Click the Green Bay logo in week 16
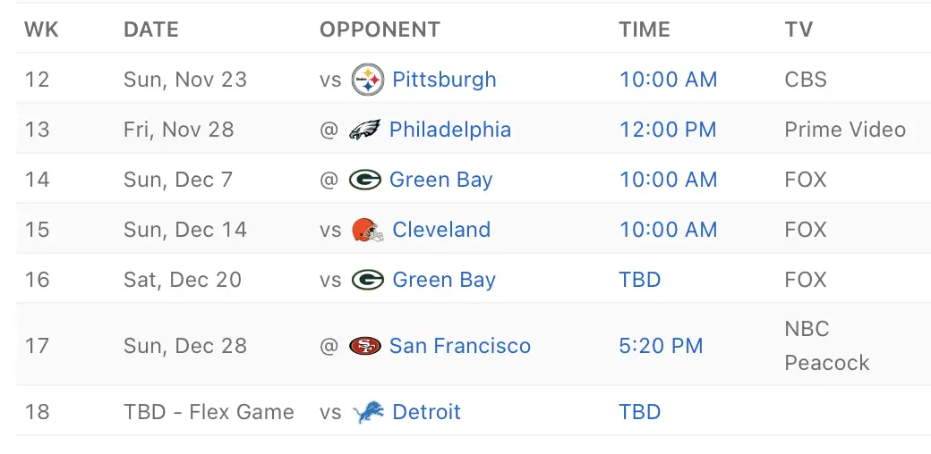This screenshot has height=454, width=931. pyautogui.click(x=368, y=280)
